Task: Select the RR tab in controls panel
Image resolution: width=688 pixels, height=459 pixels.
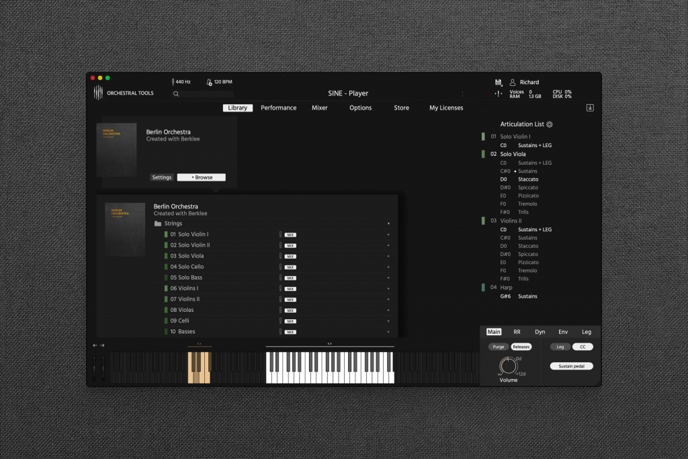Action: tap(517, 332)
